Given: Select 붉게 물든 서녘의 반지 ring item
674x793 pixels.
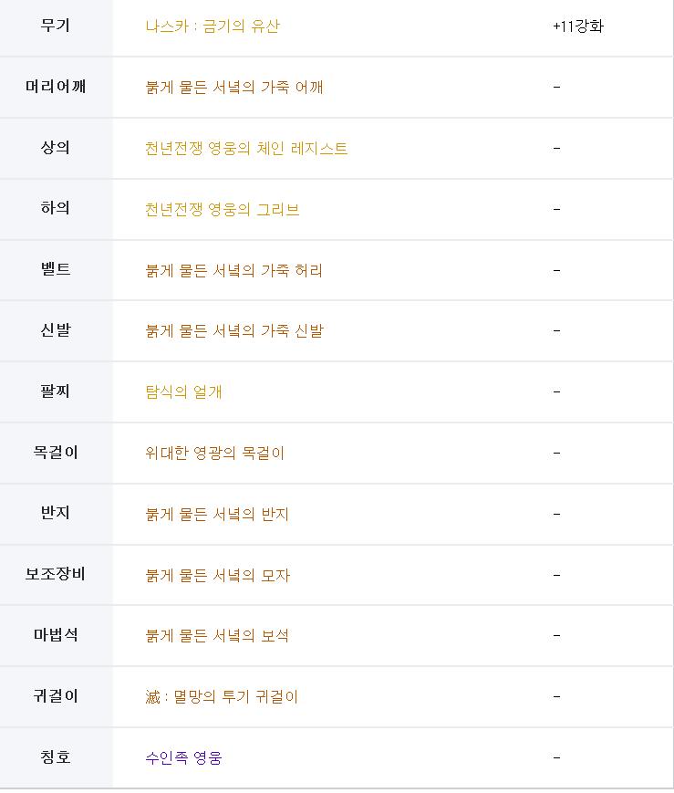Looking at the screenshot, I should [217, 514].
